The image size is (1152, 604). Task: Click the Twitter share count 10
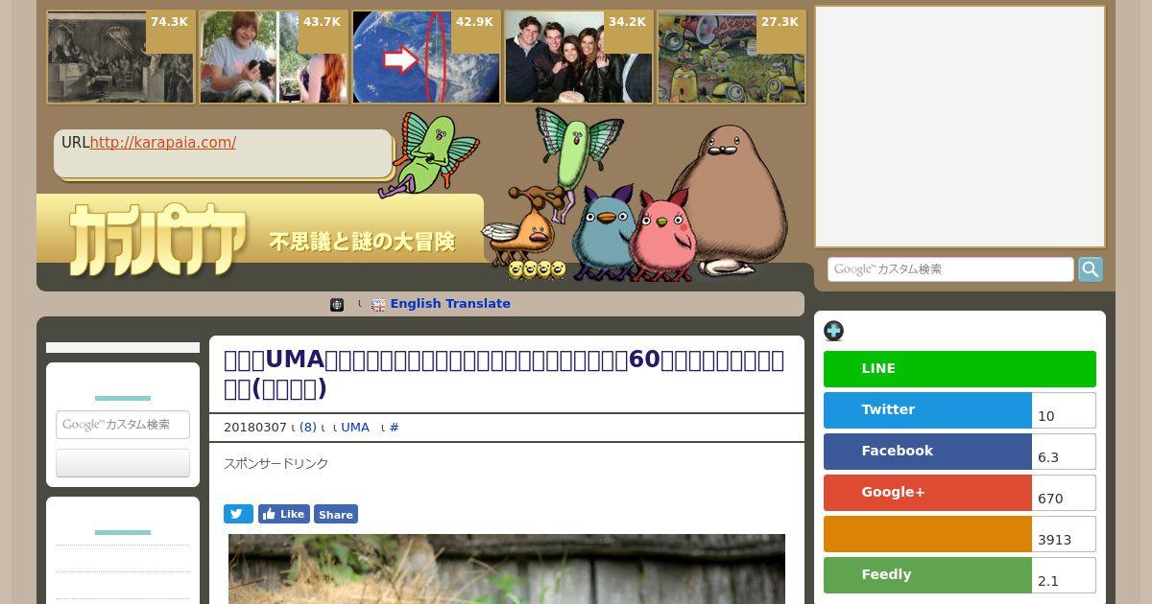[1064, 410]
